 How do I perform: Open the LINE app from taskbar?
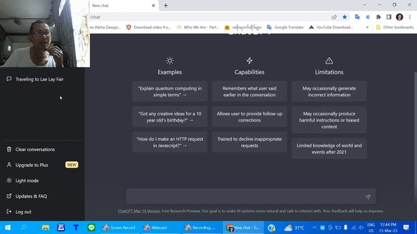tap(91, 227)
